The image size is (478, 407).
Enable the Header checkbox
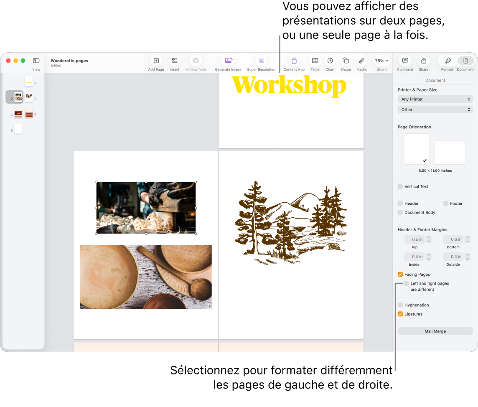click(400, 203)
